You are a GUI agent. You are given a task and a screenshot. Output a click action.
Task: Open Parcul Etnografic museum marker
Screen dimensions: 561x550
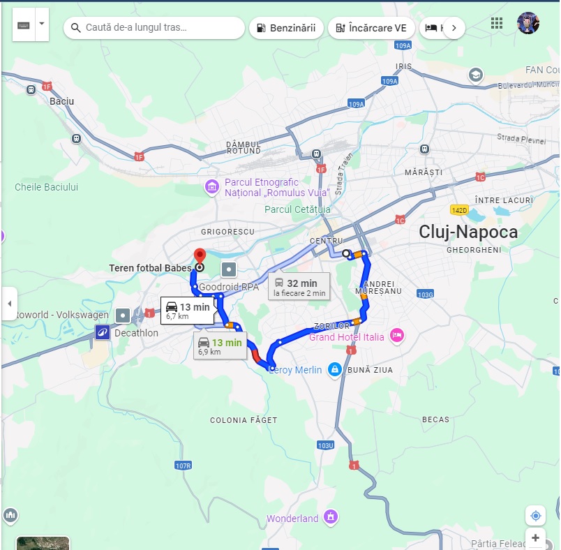212,186
